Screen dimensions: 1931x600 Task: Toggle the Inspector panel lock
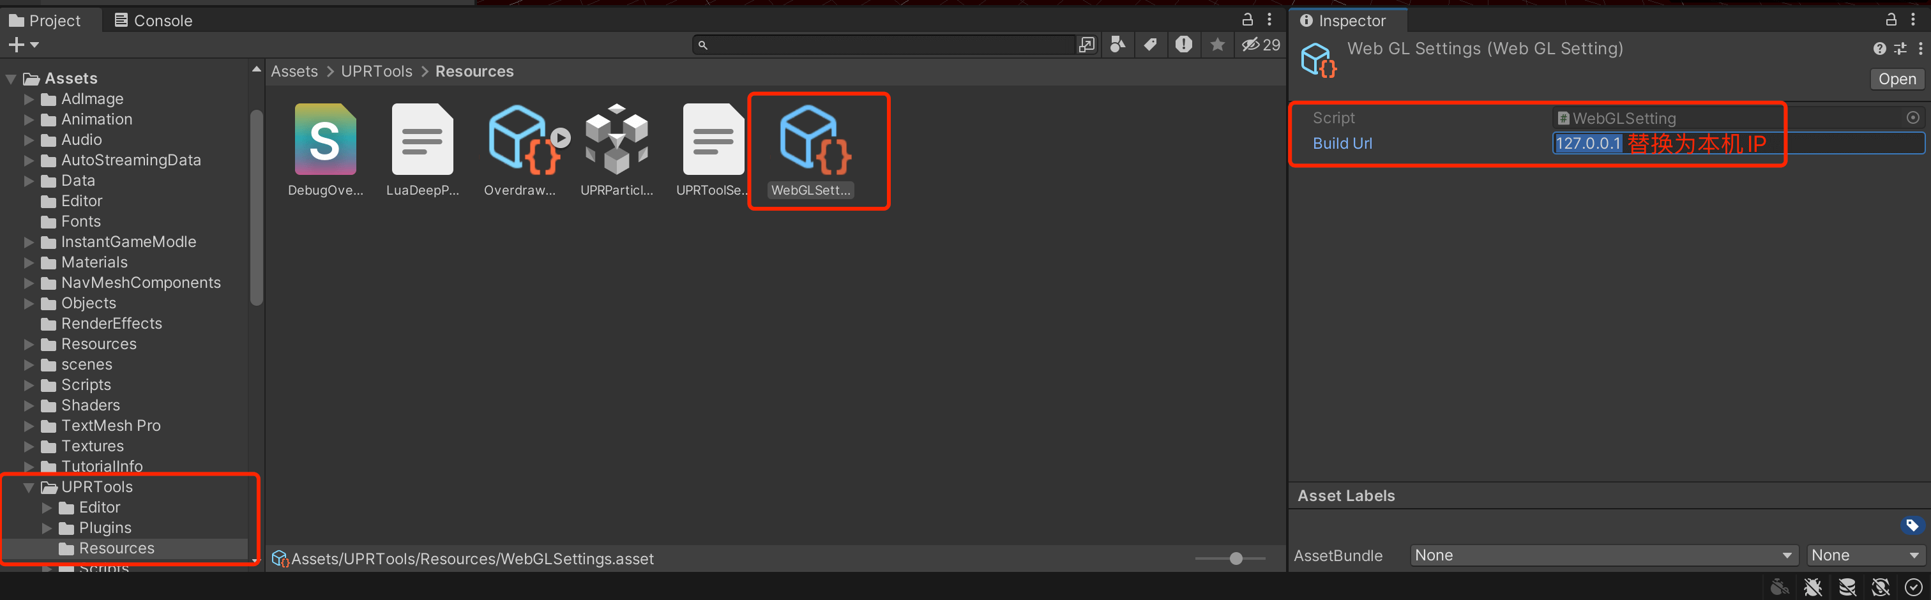click(x=1891, y=20)
